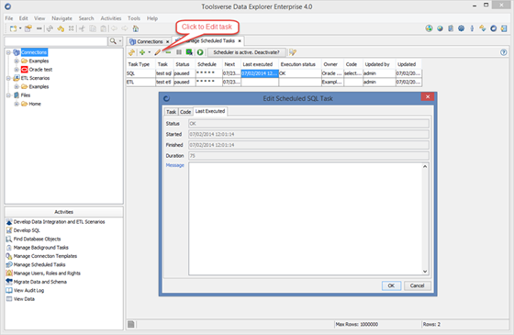Collapse the Connections tree node
This screenshot has width=514, height=335.
(x=8, y=52)
